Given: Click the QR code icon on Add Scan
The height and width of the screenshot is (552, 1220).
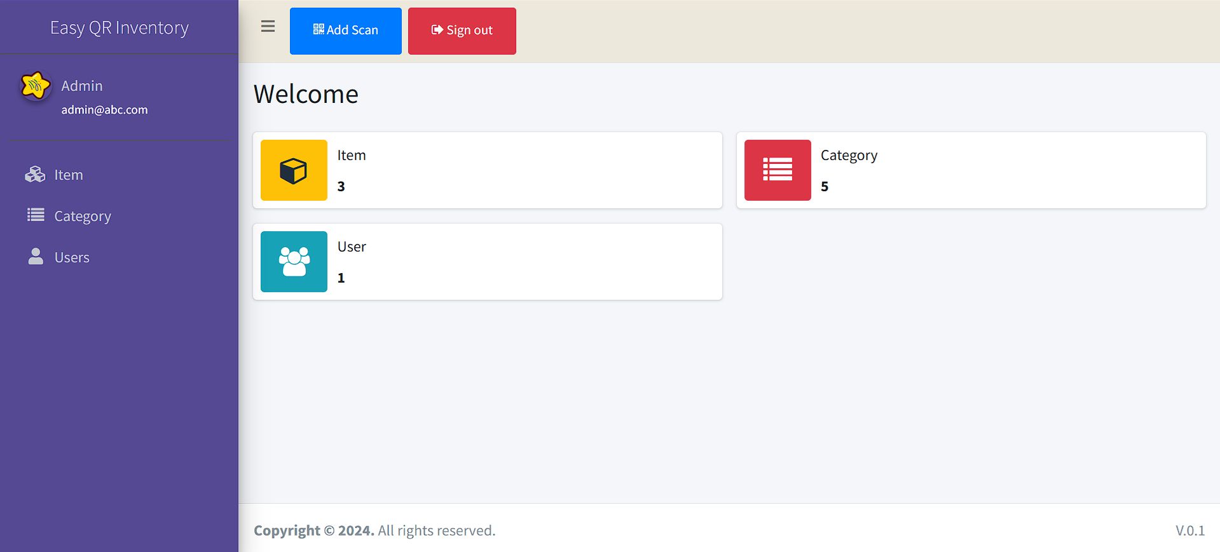Looking at the screenshot, I should tap(319, 29).
